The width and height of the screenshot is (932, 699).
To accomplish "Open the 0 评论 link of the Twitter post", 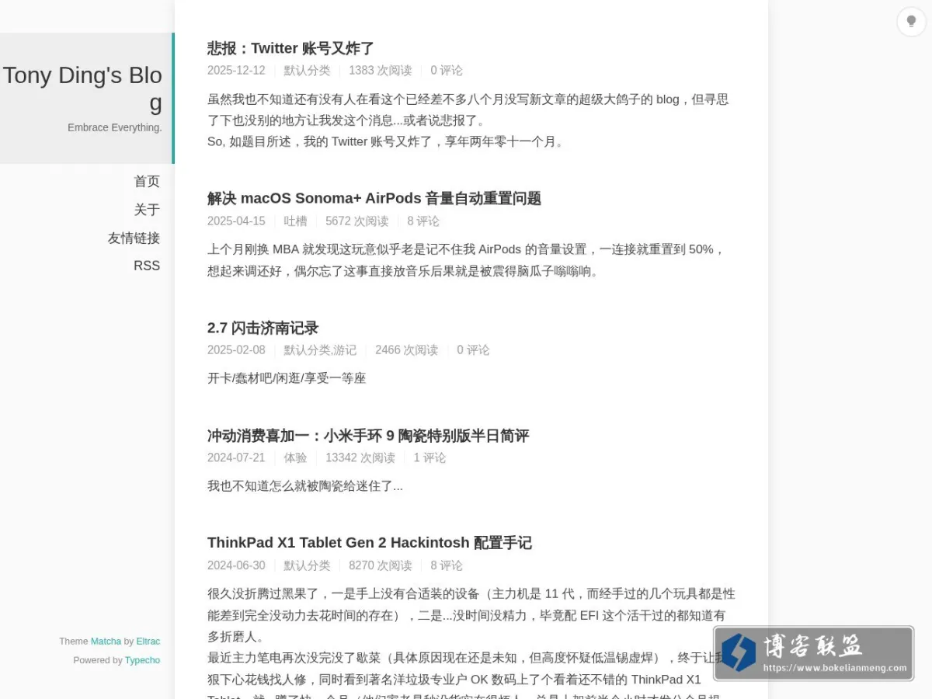I will 447,71.
